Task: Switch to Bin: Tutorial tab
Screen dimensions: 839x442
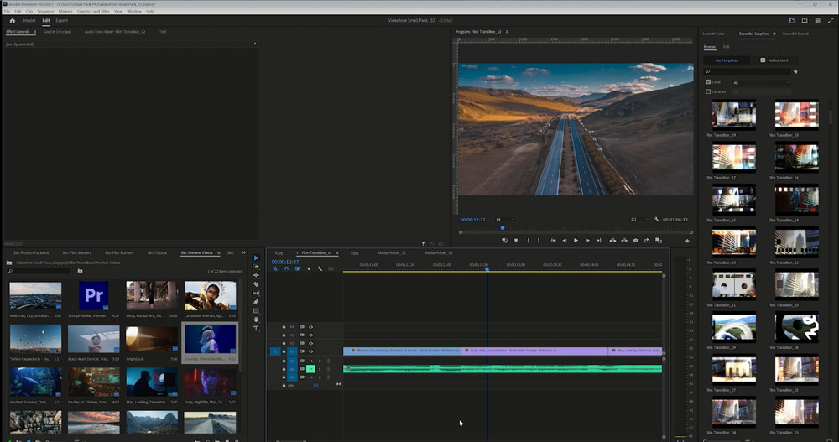Action: [x=158, y=252]
